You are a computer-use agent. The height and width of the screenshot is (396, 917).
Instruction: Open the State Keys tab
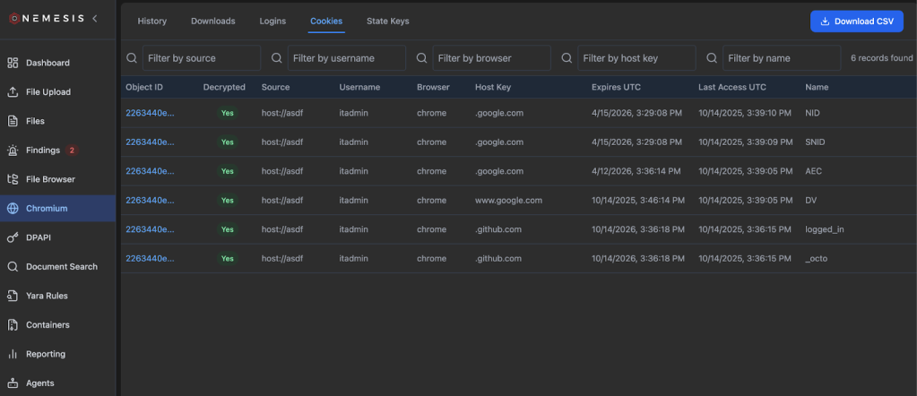coord(388,21)
